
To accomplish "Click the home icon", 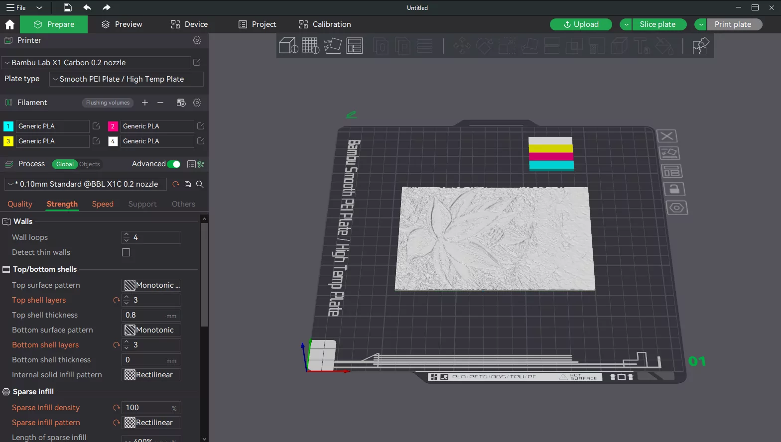I will click(9, 24).
